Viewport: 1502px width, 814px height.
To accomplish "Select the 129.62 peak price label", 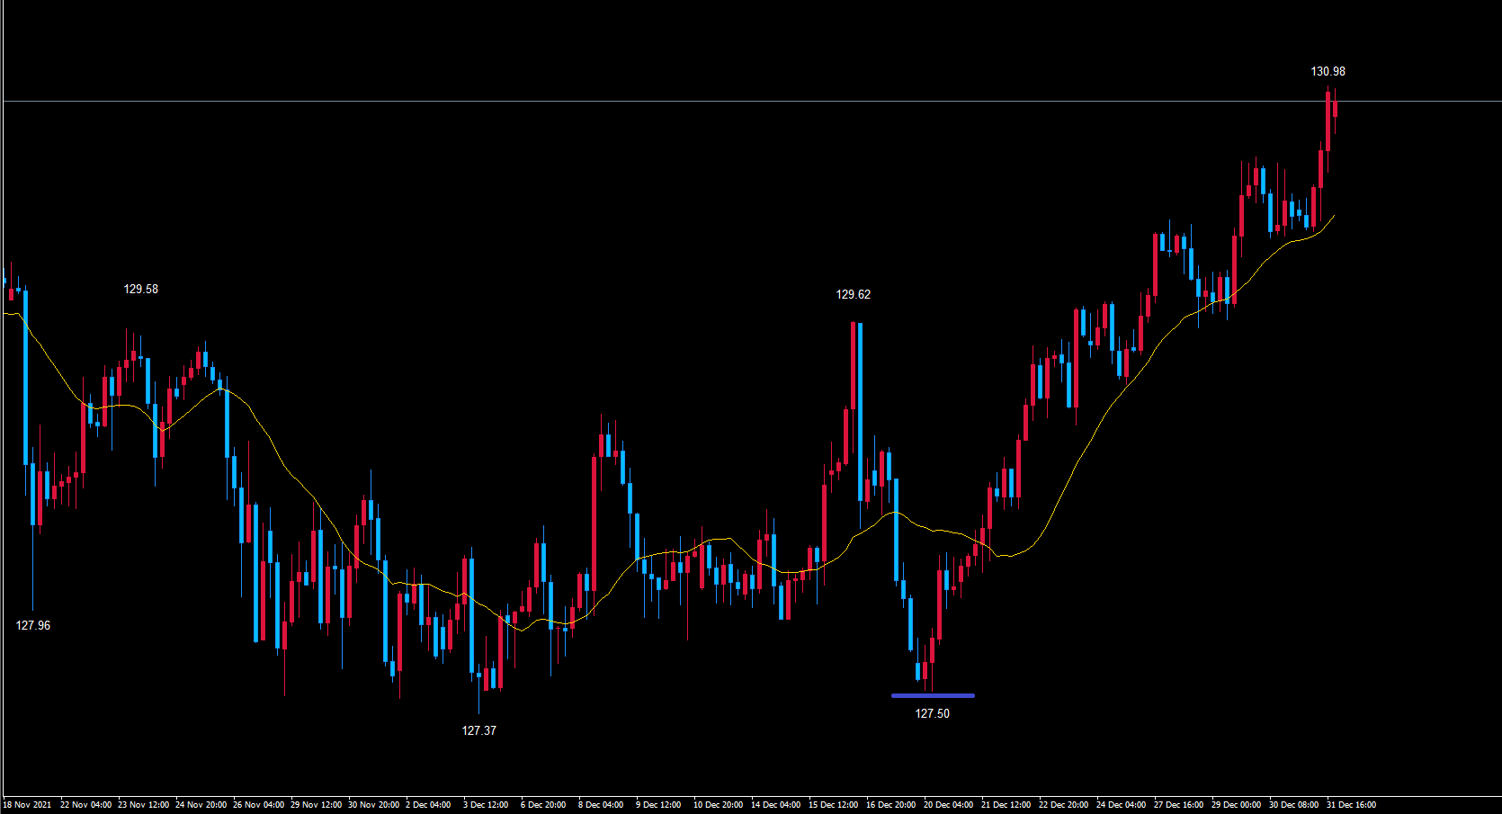I will (853, 294).
